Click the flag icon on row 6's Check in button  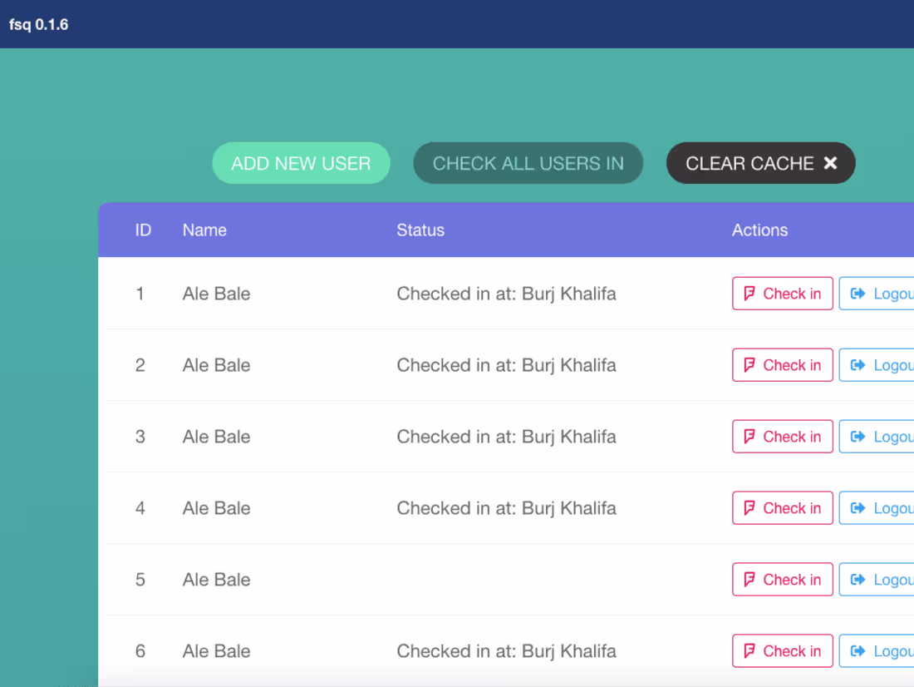(x=748, y=651)
